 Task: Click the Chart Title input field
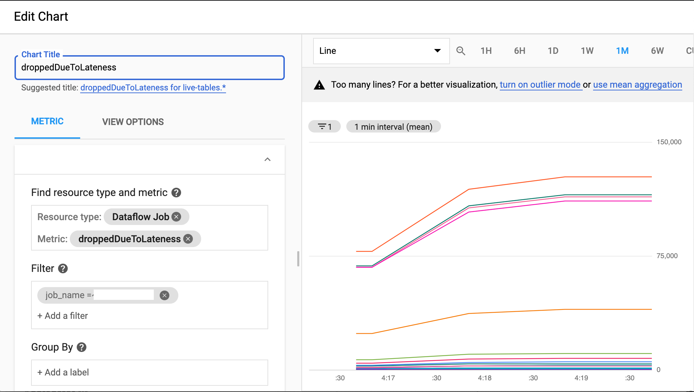[x=149, y=68]
